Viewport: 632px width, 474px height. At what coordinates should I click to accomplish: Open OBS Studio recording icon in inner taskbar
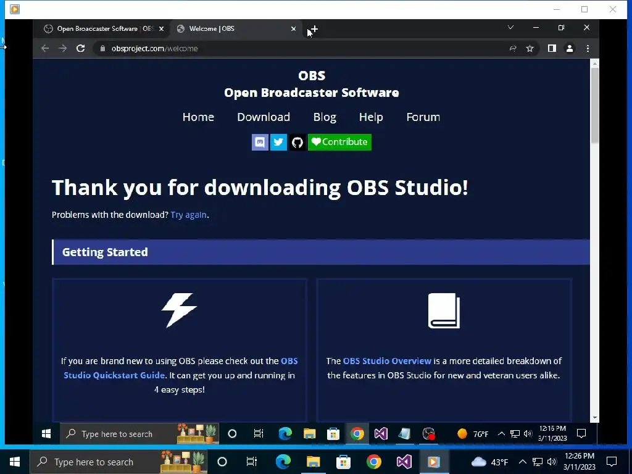pyautogui.click(x=429, y=434)
